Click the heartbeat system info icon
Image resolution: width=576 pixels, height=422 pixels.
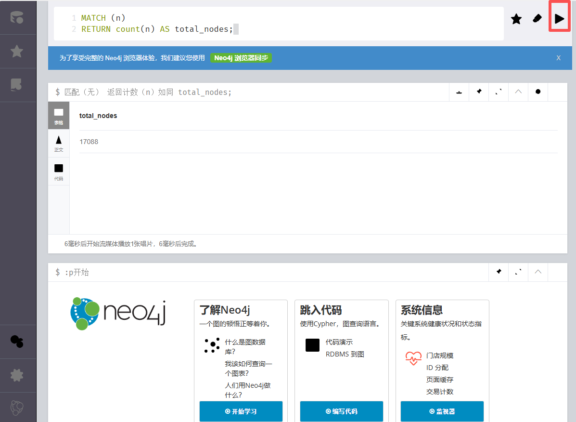click(413, 358)
